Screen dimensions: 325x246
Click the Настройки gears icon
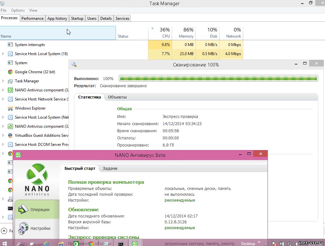(x=23, y=228)
